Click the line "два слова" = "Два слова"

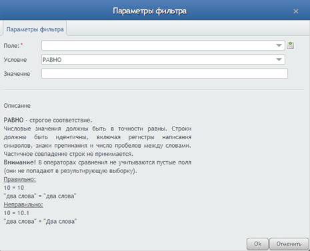click(40, 221)
